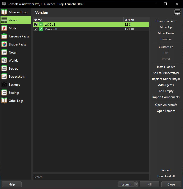Click the Worlds globe icon
183x189 pixels.
coord(4,61)
